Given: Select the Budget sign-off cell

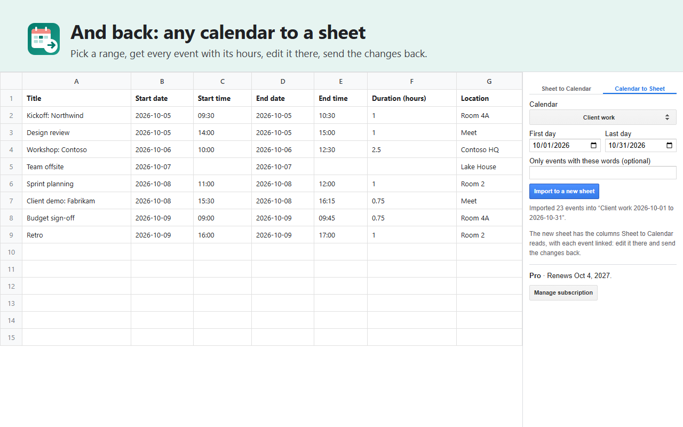Looking at the screenshot, I should tap(76, 218).
